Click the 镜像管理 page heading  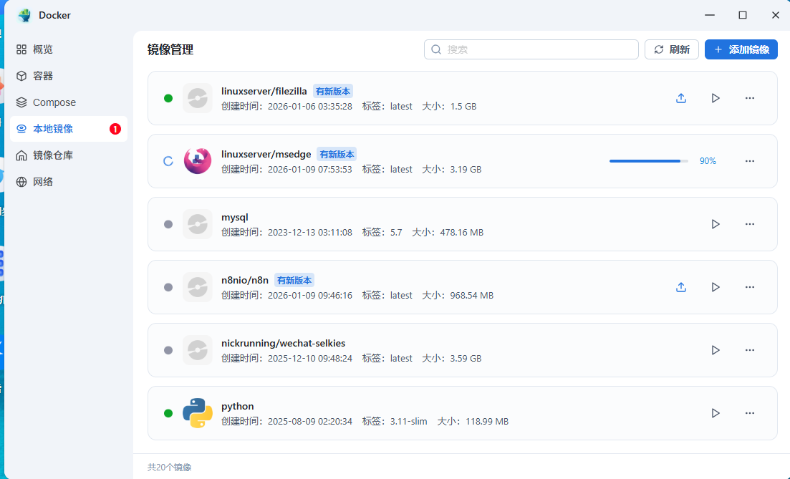coord(170,49)
